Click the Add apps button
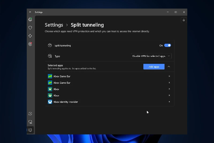The width and height of the screenshot is (214, 143). (x=154, y=67)
